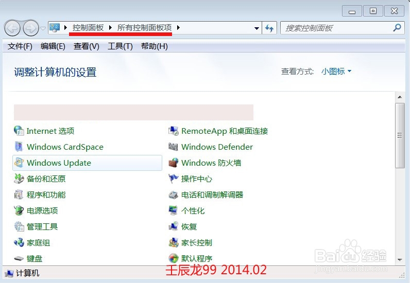Click the 操作中心 flag icon
The height and width of the screenshot is (283, 410).
174,179
